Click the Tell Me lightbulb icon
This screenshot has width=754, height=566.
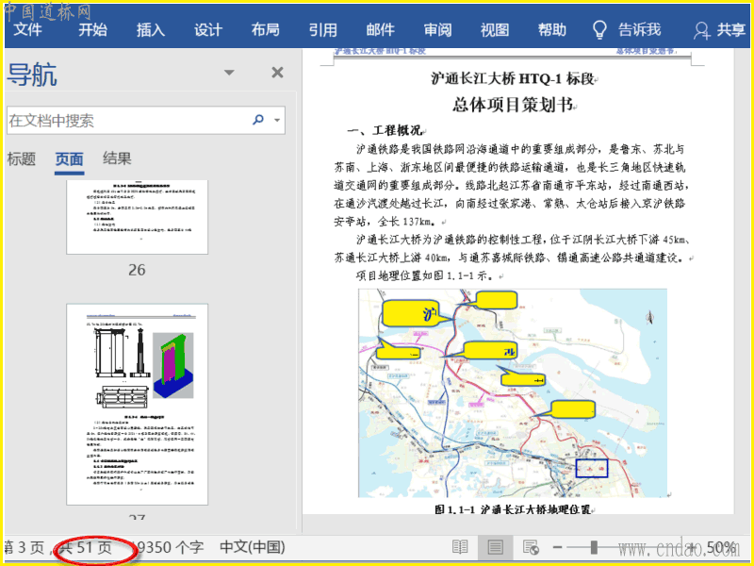click(x=599, y=30)
